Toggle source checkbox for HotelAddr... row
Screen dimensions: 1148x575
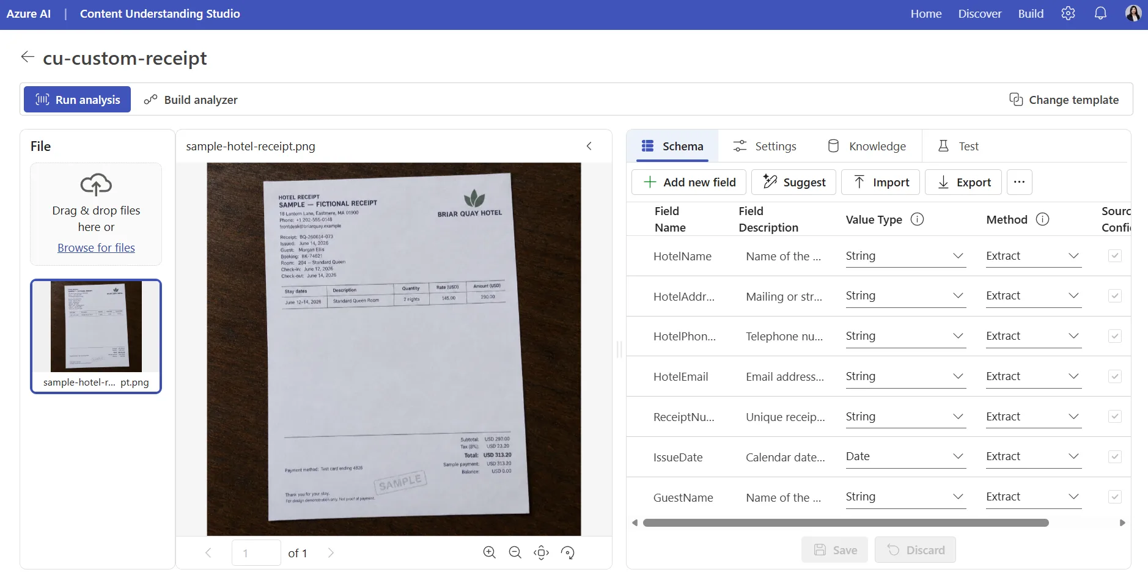click(1115, 296)
